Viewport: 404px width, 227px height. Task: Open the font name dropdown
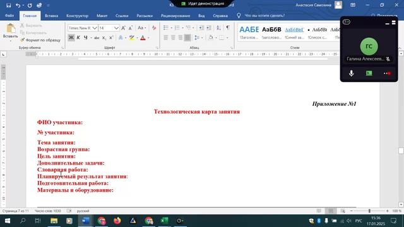tap(95, 28)
